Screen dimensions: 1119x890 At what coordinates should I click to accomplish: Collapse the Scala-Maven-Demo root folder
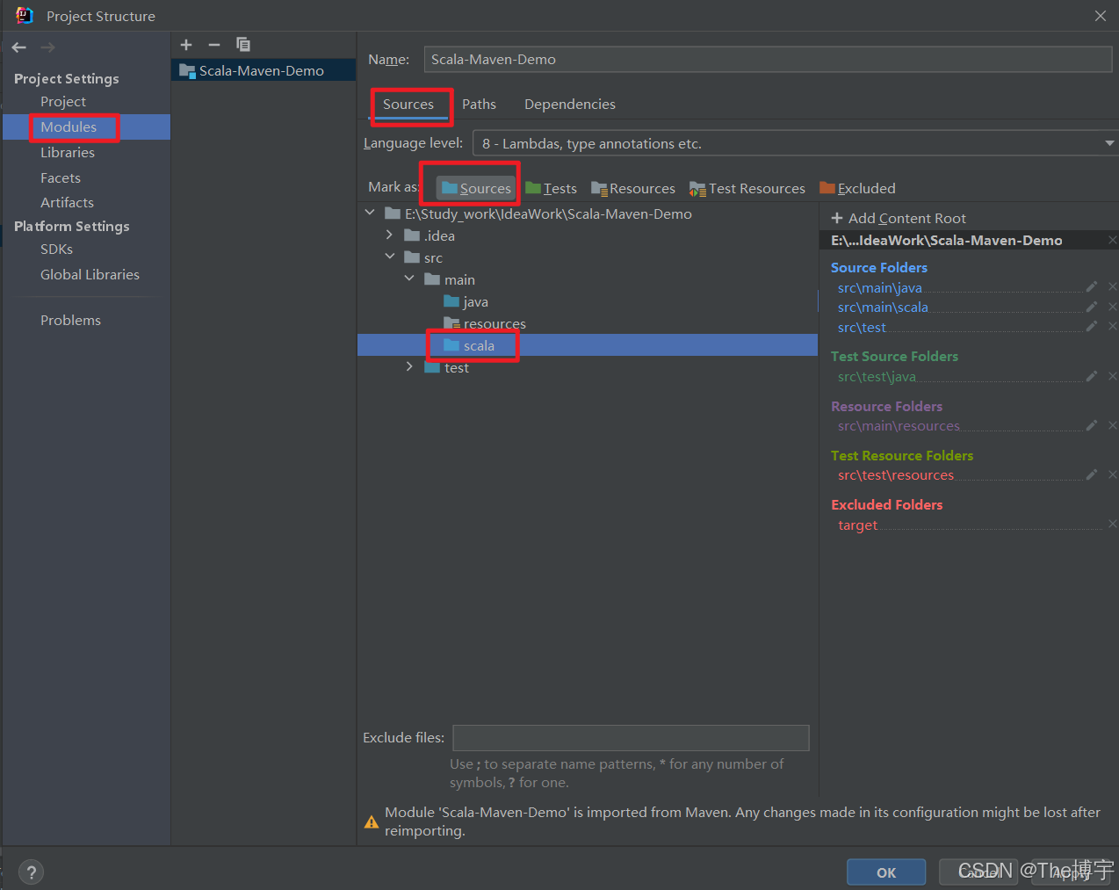370,213
